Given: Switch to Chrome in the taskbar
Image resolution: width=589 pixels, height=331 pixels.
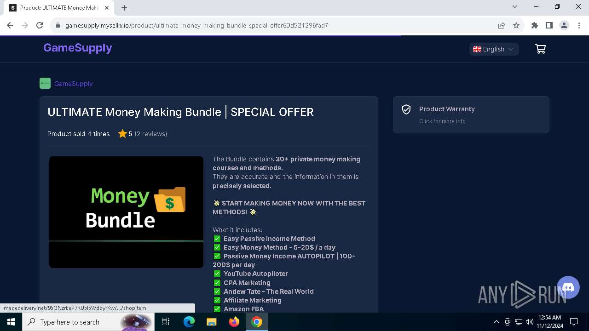Looking at the screenshot, I should click(257, 322).
